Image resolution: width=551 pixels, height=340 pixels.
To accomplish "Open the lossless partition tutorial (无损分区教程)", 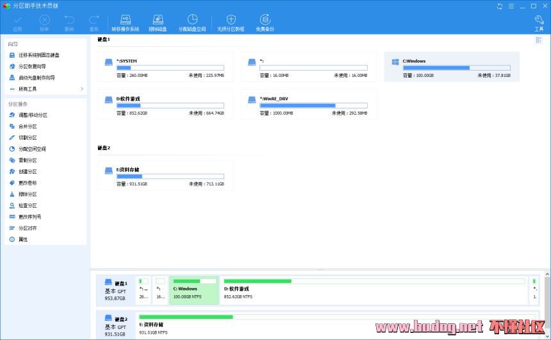I will (231, 23).
